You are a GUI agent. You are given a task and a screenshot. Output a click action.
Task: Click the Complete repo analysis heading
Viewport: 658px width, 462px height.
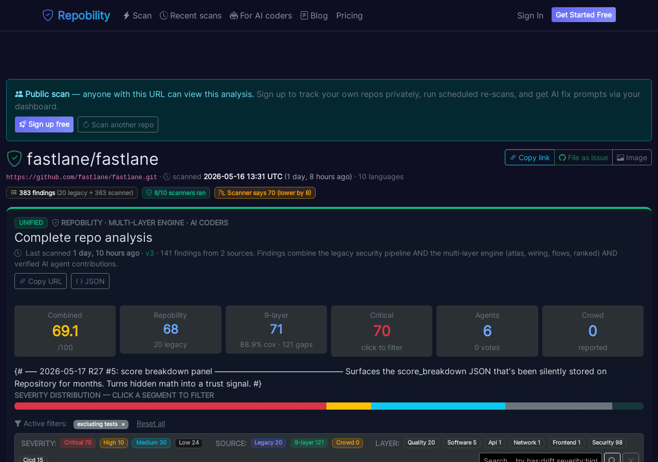pyautogui.click(x=83, y=238)
